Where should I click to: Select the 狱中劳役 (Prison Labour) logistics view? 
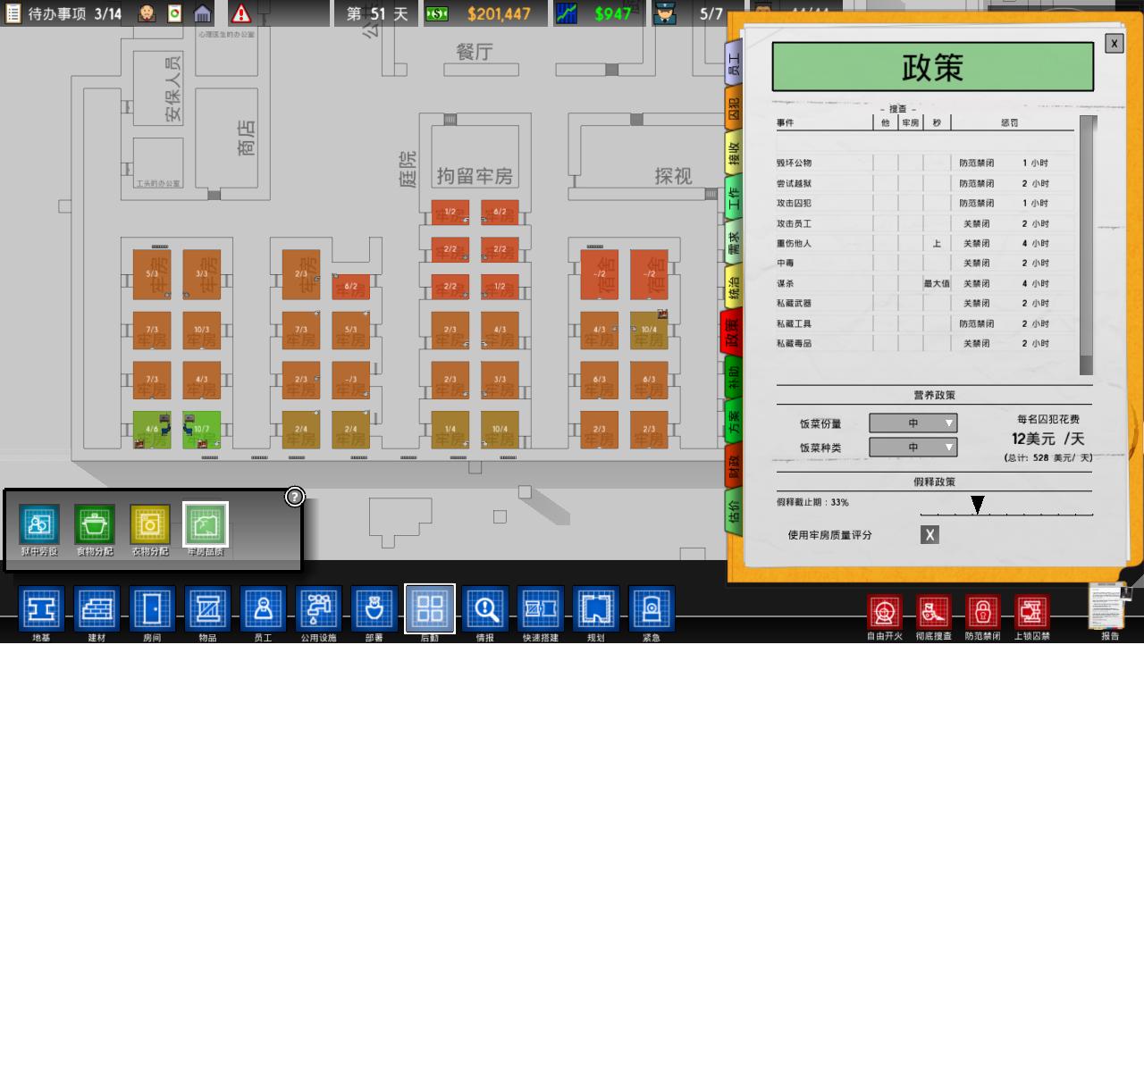[x=39, y=524]
